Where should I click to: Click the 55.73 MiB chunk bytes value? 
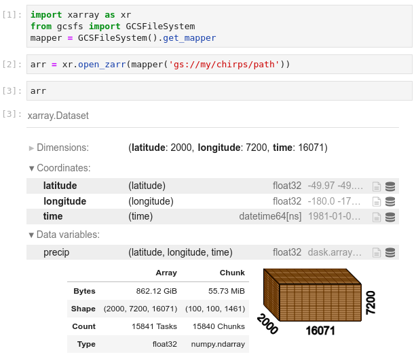(x=226, y=291)
